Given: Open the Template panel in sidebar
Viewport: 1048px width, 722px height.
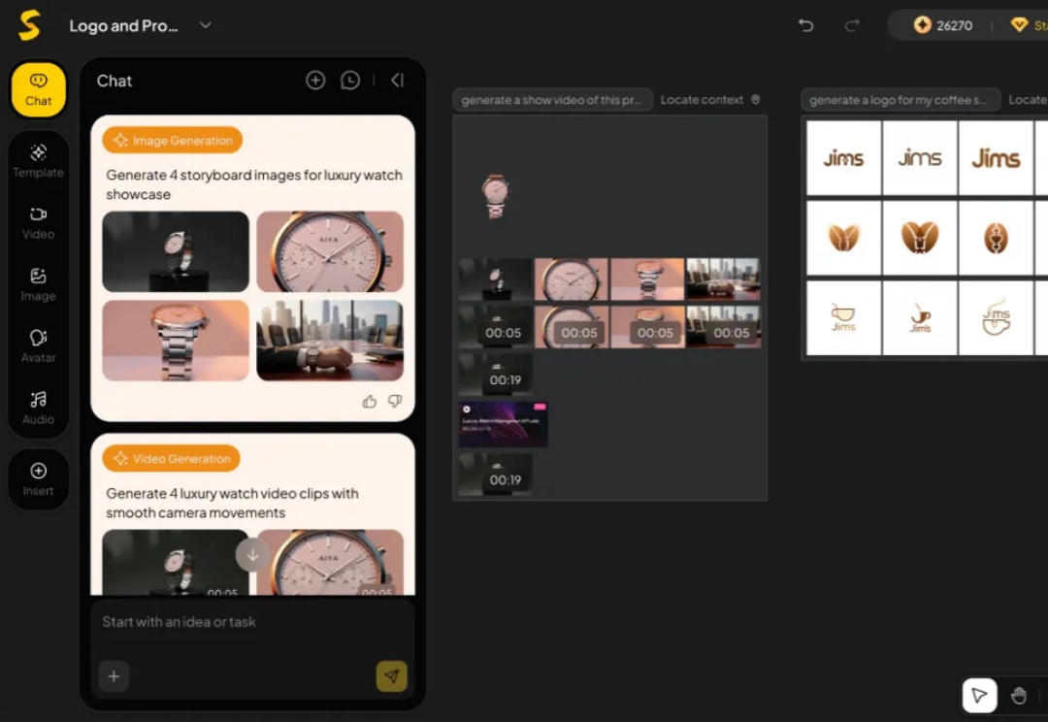Looking at the screenshot, I should coord(38,160).
